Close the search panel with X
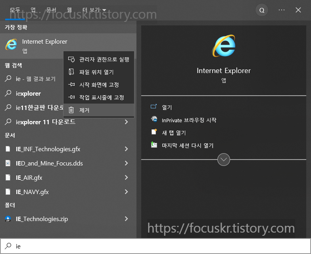This screenshot has height=254, width=311. pos(298,10)
